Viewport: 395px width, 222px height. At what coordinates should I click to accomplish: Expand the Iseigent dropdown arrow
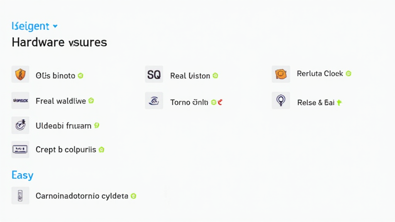coord(55,26)
